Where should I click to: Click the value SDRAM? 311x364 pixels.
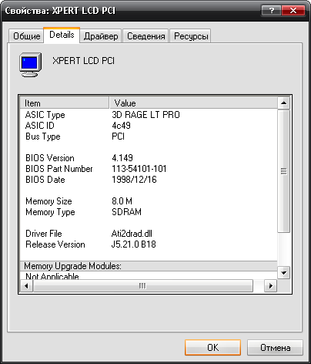(126, 212)
